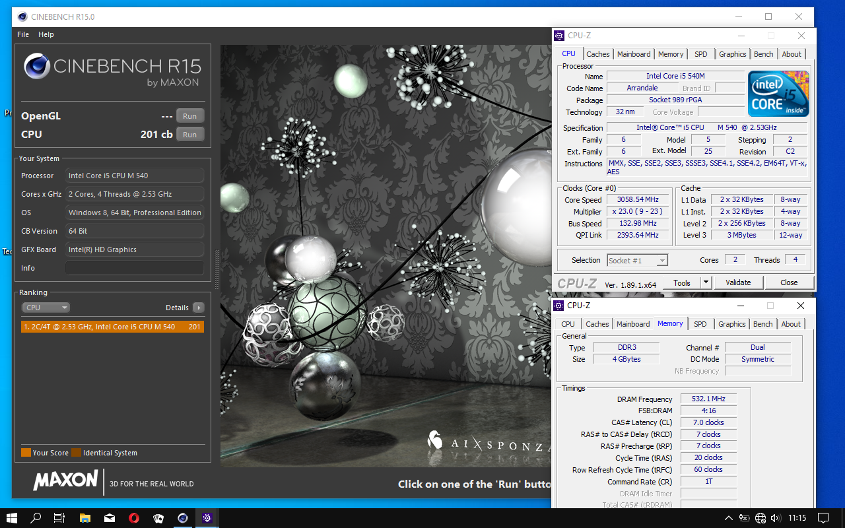The height and width of the screenshot is (528, 845).
Task: Click the Dual channel value
Action: (757, 347)
